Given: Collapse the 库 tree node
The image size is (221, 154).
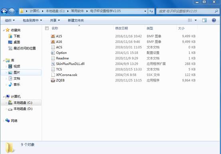Looking at the screenshot, I should click(x=4, y=60).
